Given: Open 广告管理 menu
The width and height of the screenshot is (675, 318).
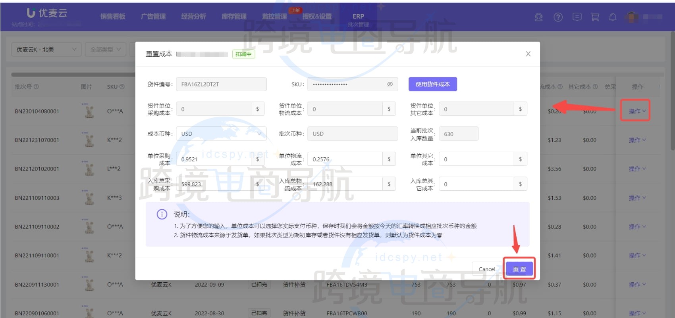Looking at the screenshot, I should (153, 16).
